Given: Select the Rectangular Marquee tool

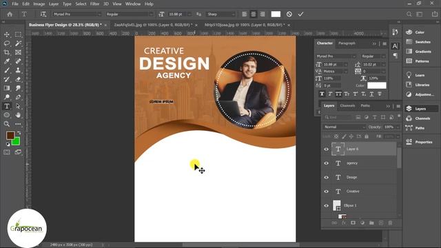Looking at the screenshot, I should point(18,34).
